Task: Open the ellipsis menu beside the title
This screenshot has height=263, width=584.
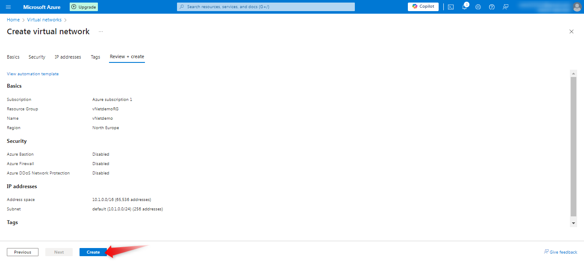Action: (x=101, y=32)
